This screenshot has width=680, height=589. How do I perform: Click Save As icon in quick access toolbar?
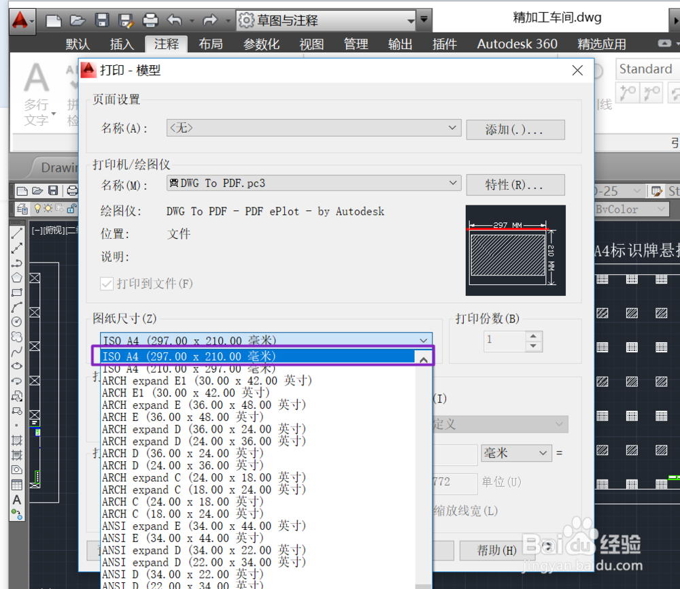point(126,20)
